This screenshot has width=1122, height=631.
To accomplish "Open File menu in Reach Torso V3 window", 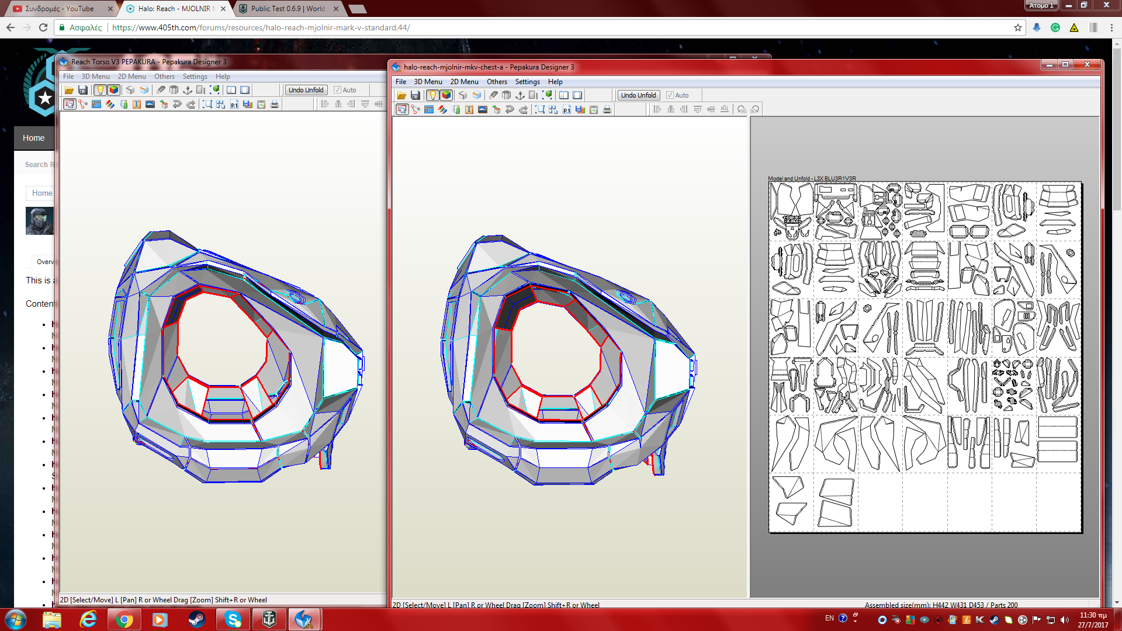I will 68,77.
